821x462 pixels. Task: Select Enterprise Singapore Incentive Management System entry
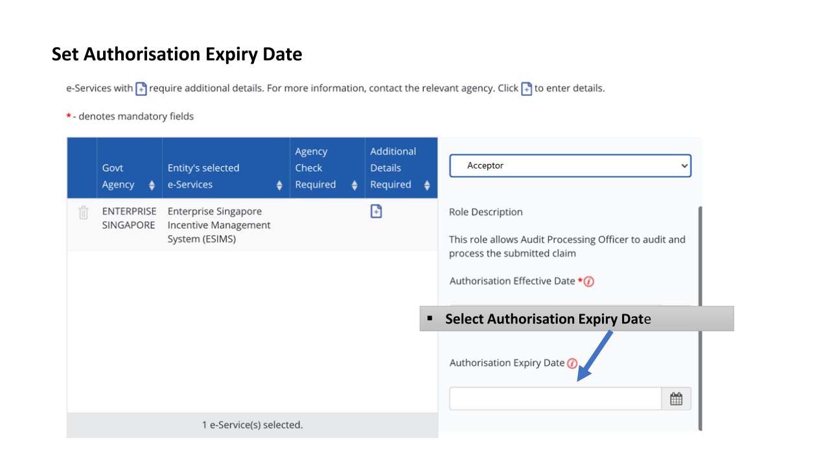[x=219, y=225]
